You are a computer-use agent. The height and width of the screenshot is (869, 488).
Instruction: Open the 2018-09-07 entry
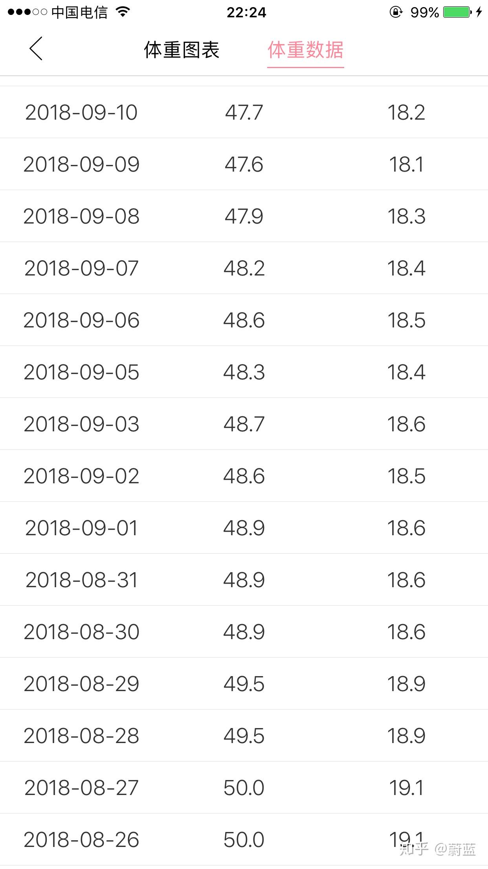click(244, 268)
